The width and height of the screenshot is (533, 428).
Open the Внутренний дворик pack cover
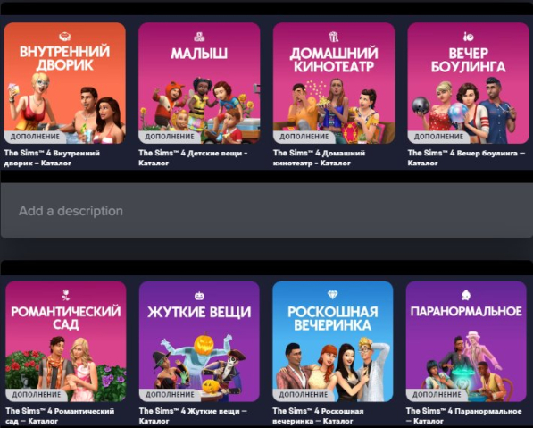click(x=64, y=83)
